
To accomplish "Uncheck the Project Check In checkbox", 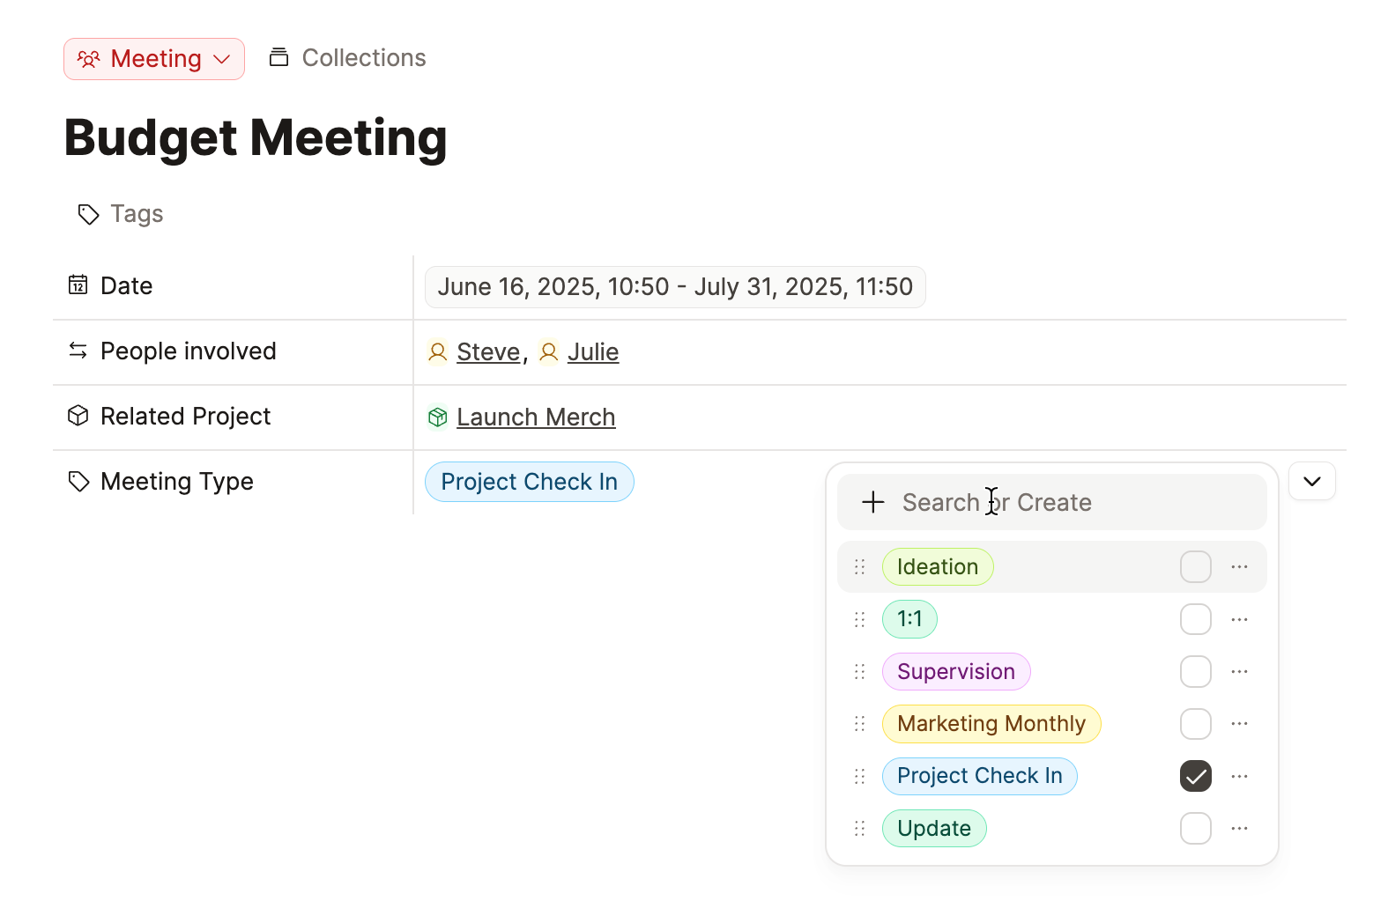I will [1195, 776].
